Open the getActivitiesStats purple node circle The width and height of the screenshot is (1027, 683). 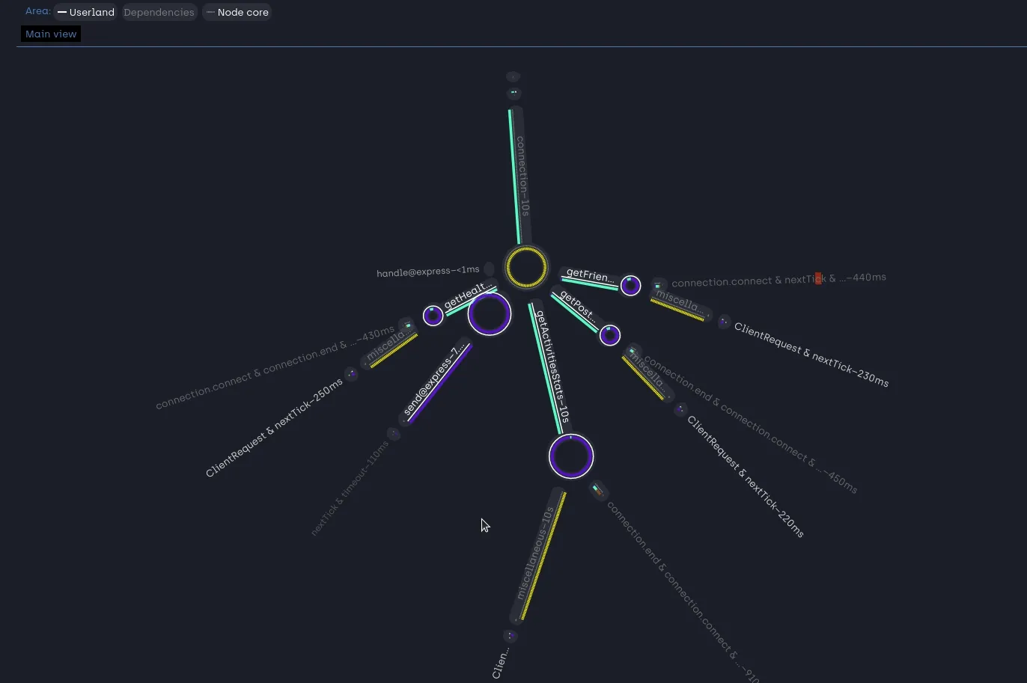[571, 456]
